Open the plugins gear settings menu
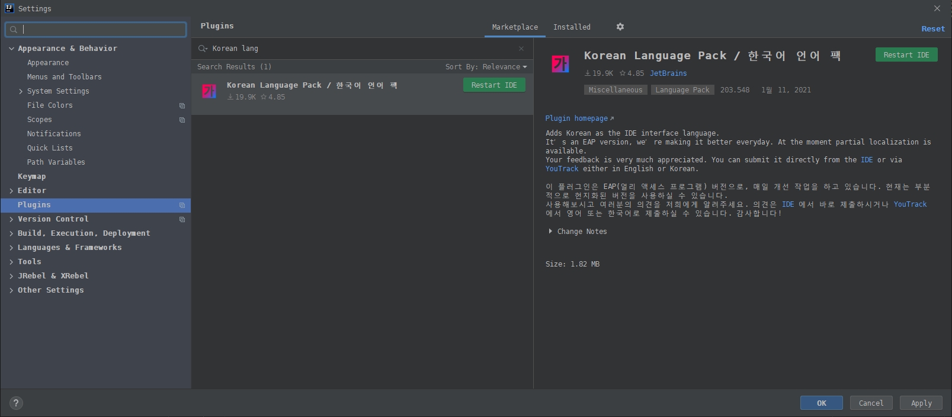 (x=620, y=27)
